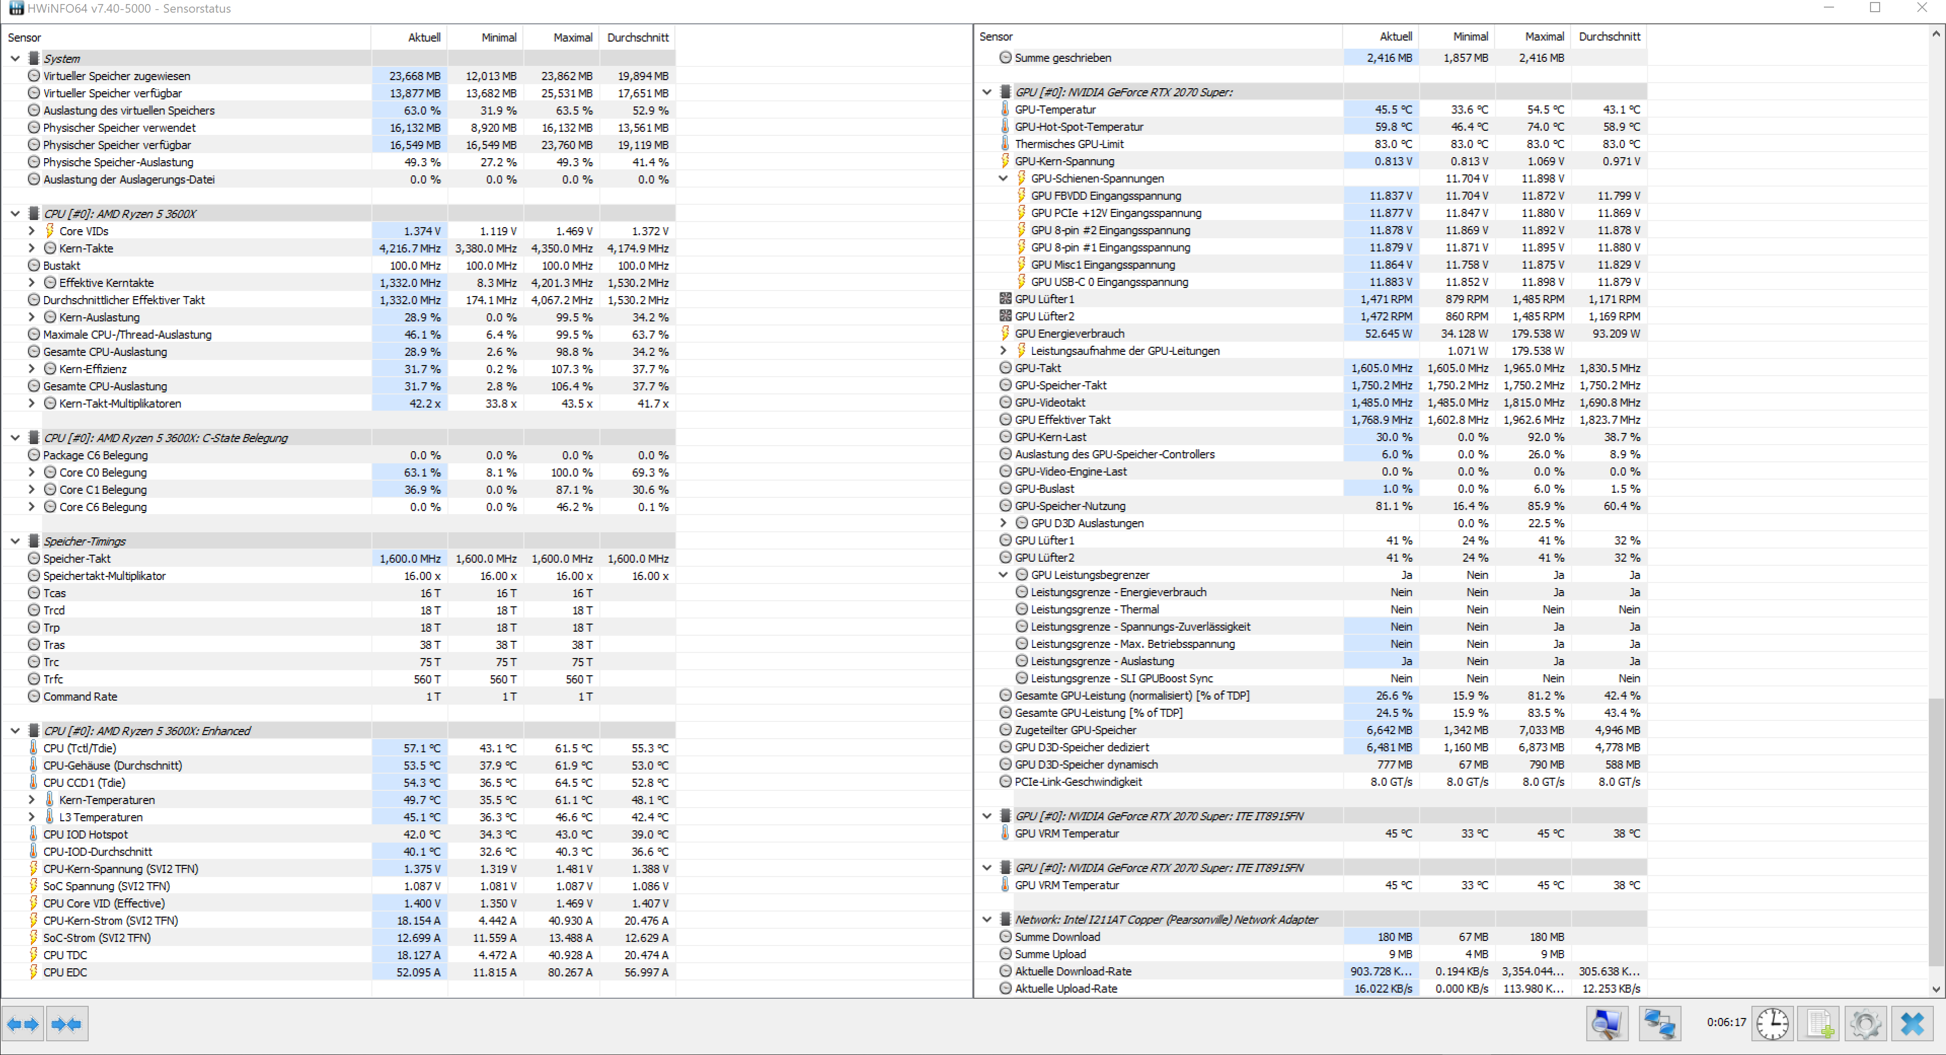Expand the Kern-Temperaturen row
Screen dimensions: 1946x1055
click(31, 799)
